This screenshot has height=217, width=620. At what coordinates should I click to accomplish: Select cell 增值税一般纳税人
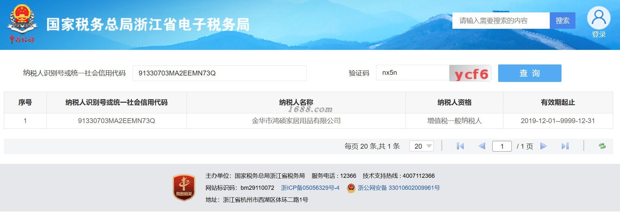pyautogui.click(x=454, y=121)
